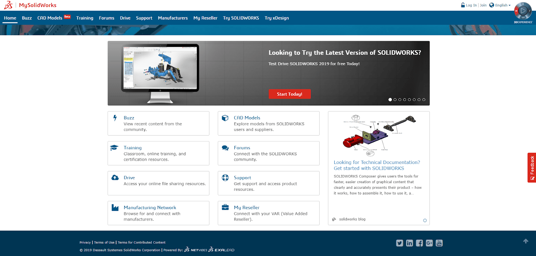
Task: Click the Join link
Action: tap(483, 5)
